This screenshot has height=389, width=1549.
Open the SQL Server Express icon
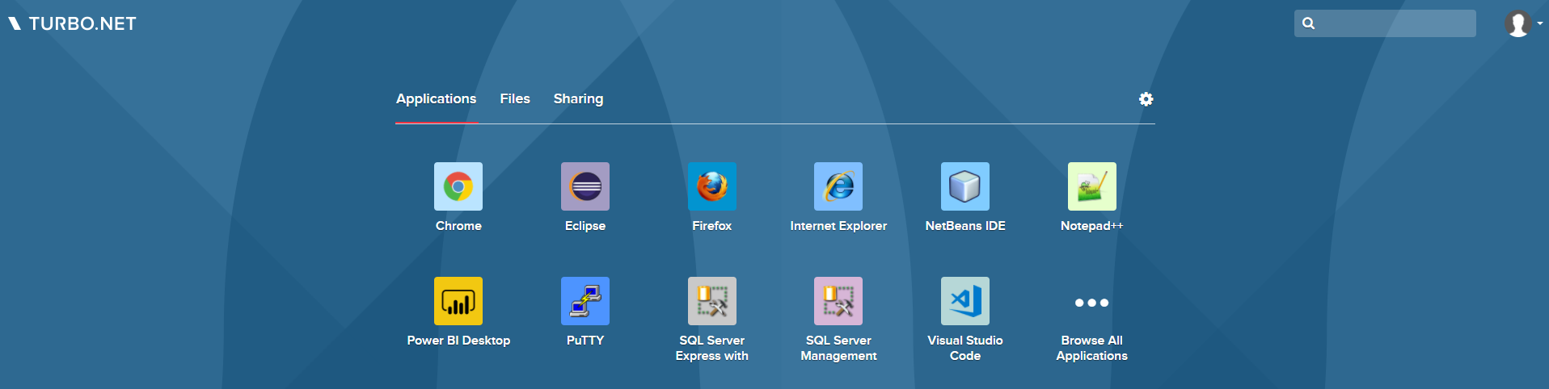712,301
